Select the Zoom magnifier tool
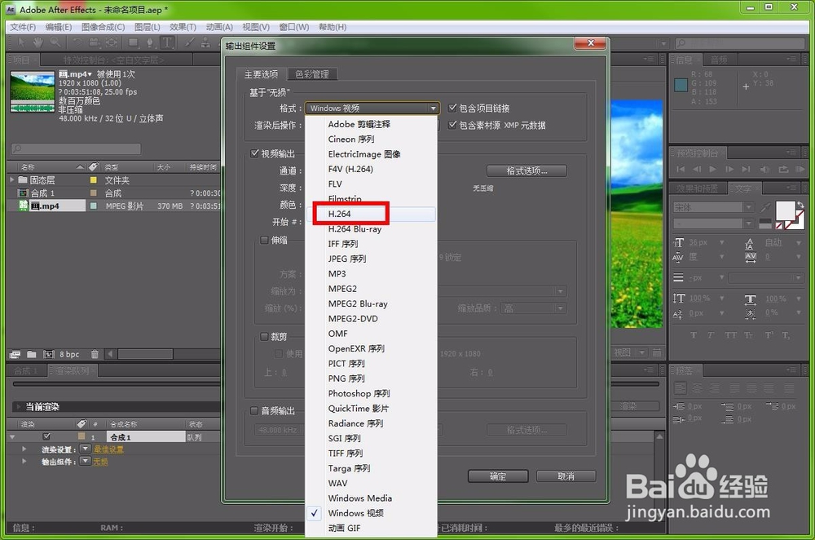815x540 pixels. click(55, 42)
